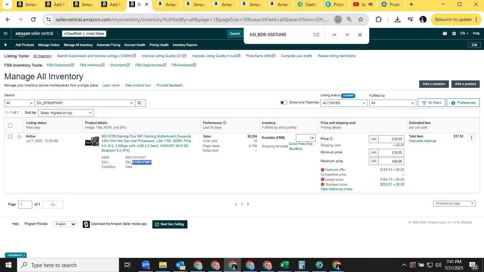Open the three-dot actions menu for listing
484x272 pixels.
[471, 138]
